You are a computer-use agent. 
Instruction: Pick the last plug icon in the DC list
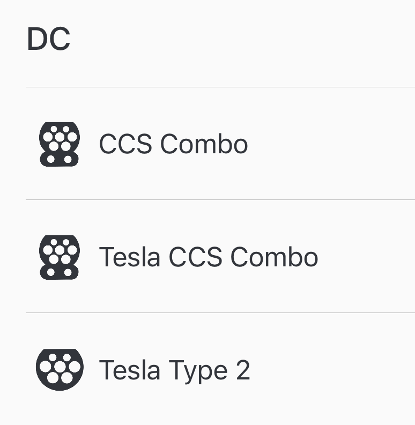[x=60, y=369]
